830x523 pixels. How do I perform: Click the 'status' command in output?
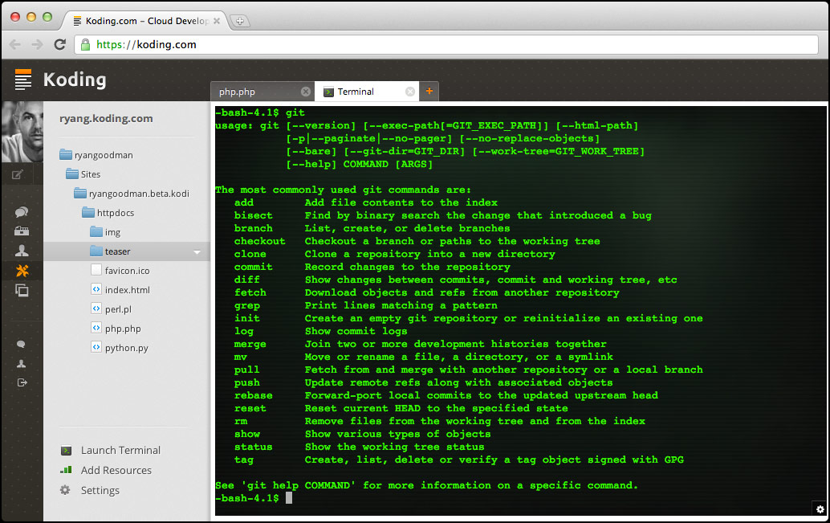pos(254,447)
